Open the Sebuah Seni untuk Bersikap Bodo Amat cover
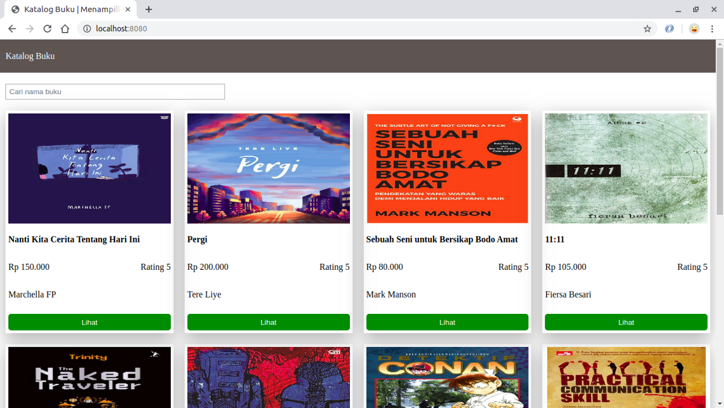 [x=447, y=168]
